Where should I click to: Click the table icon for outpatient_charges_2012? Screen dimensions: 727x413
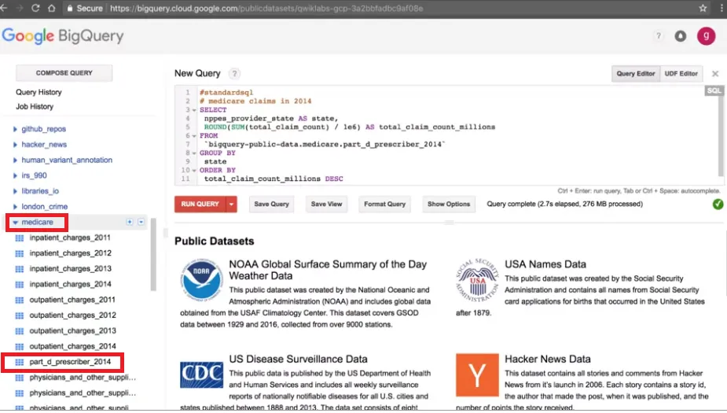(20, 315)
